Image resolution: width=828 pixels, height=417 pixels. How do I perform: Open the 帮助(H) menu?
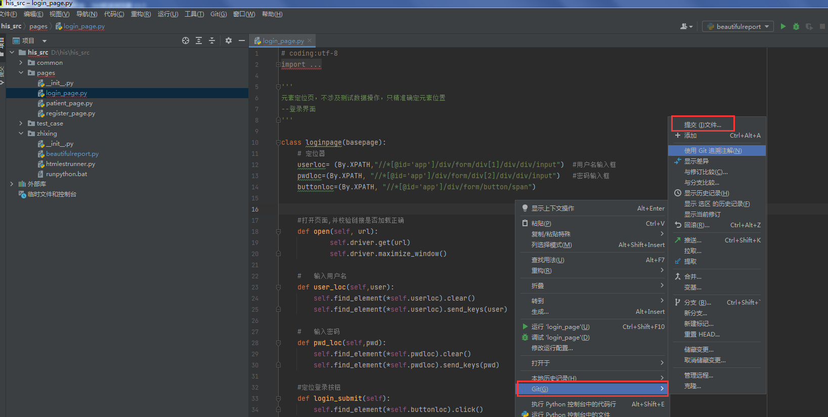[x=272, y=14]
